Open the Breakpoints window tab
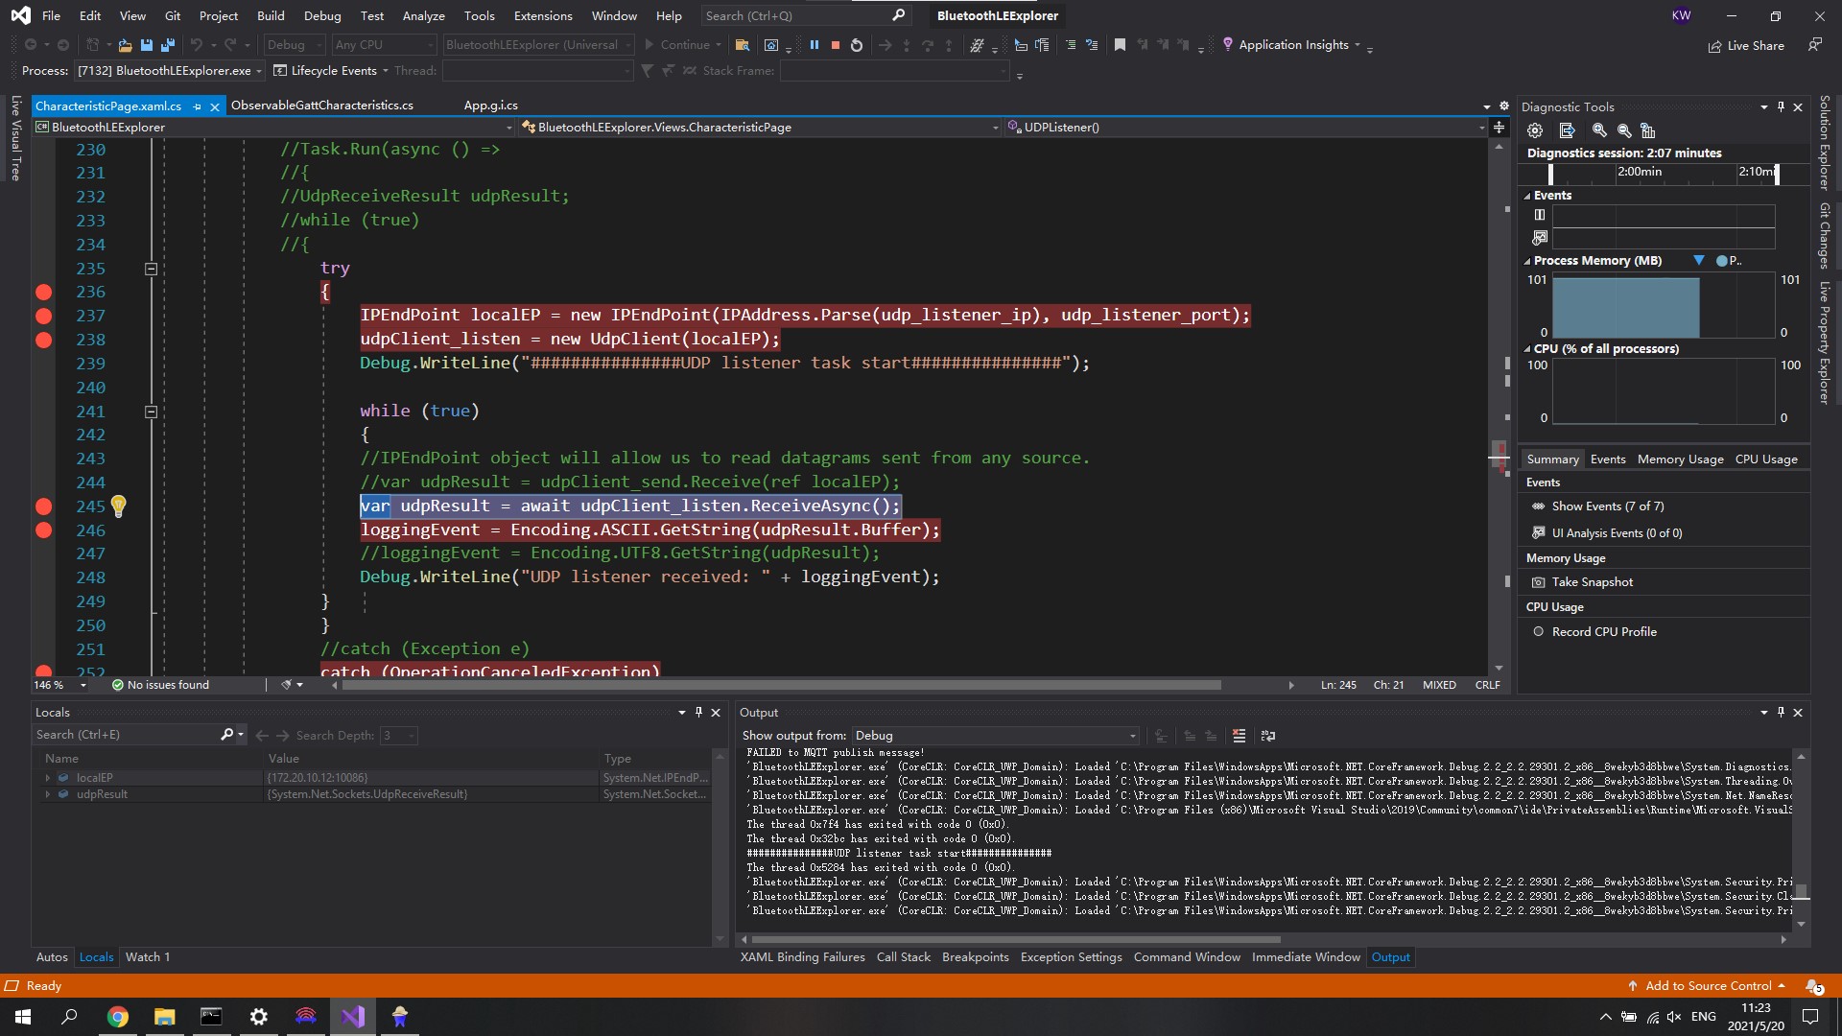 click(975, 957)
